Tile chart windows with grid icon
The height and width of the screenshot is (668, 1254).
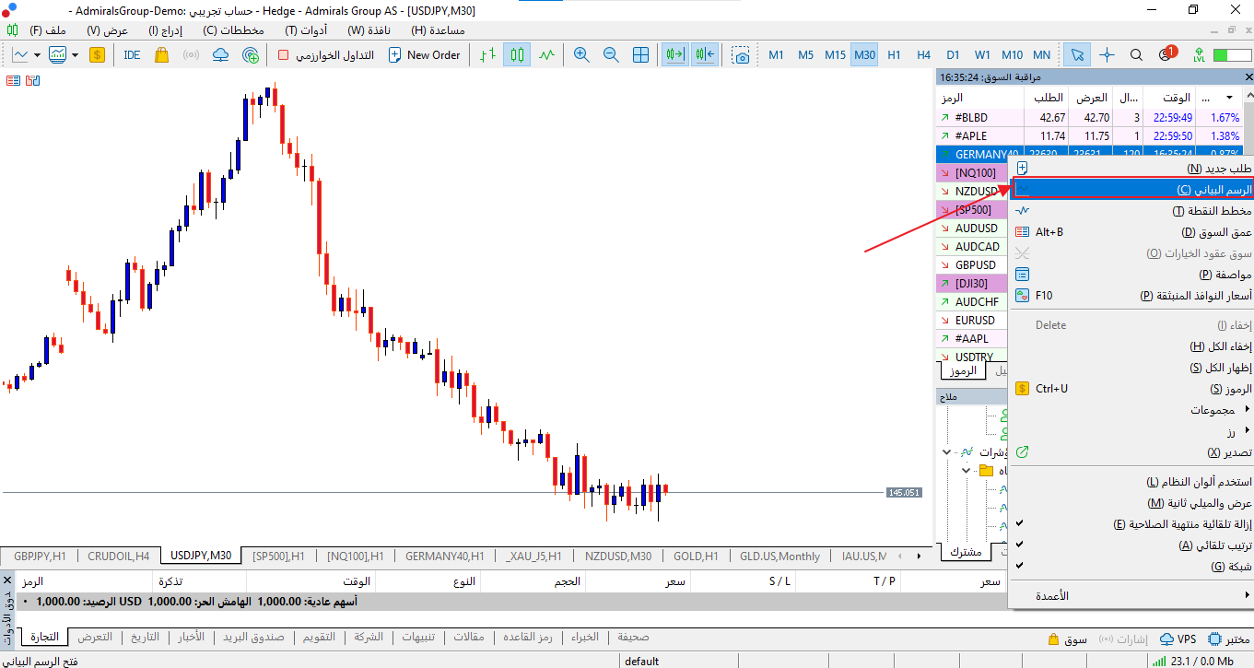(x=641, y=55)
